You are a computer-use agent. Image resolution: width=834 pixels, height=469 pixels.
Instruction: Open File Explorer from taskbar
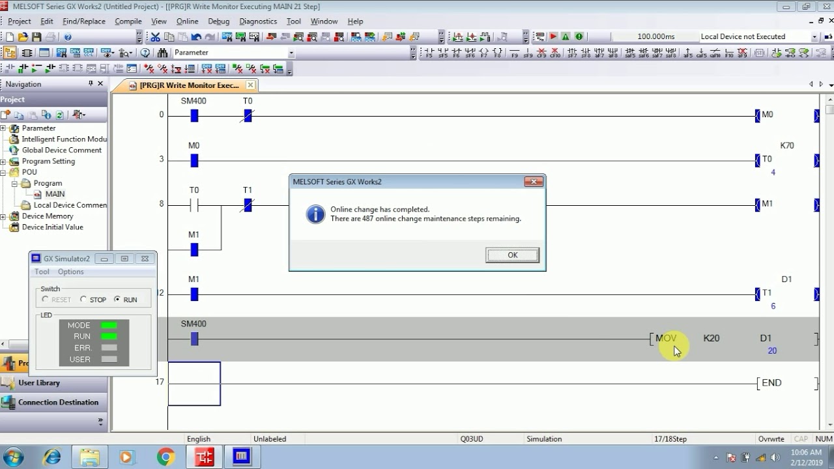pos(89,457)
